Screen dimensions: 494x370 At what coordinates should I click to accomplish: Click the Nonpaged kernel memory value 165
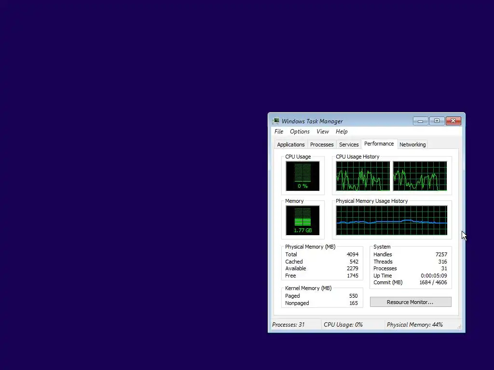pyautogui.click(x=354, y=304)
